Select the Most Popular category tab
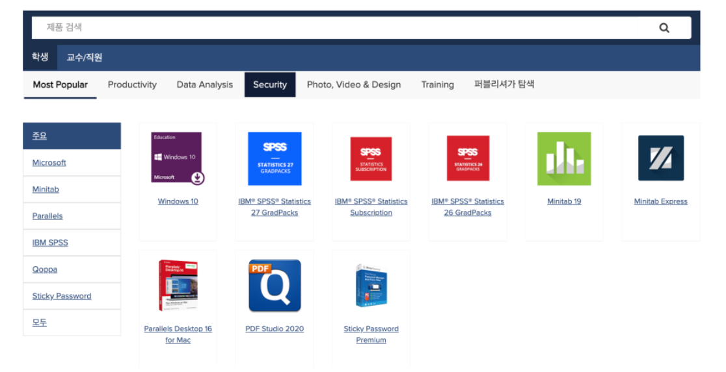Viewport: 726px width, 372px height. [x=60, y=84]
